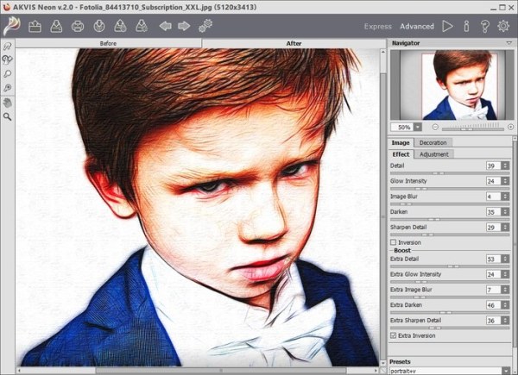Image resolution: width=518 pixels, height=375 pixels.
Task: Select Advanced mode
Action: (417, 27)
